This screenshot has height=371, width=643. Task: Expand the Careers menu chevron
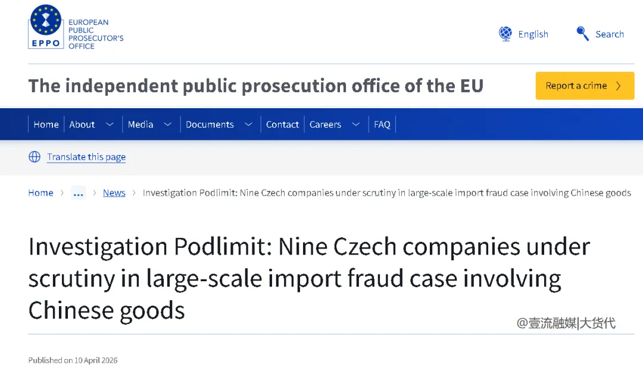(x=356, y=124)
